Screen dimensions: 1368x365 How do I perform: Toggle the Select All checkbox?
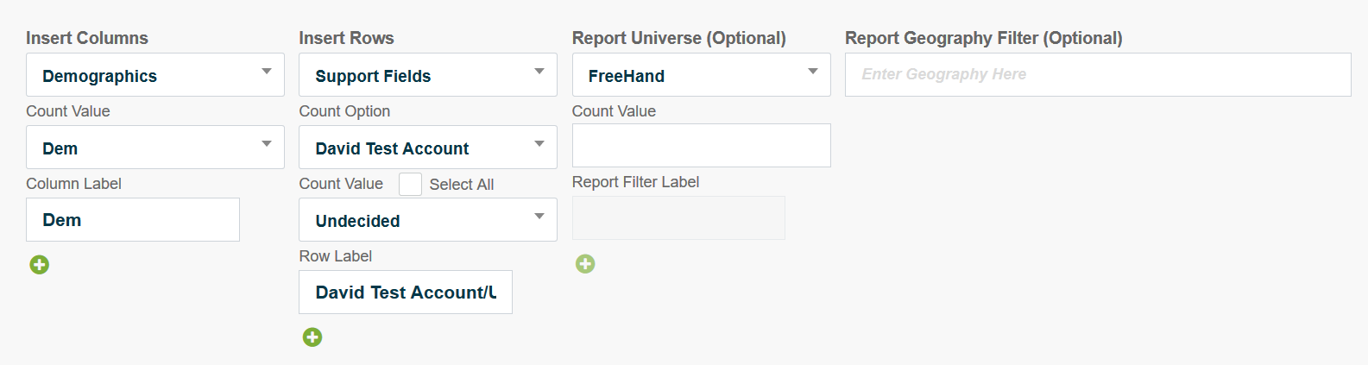410,185
